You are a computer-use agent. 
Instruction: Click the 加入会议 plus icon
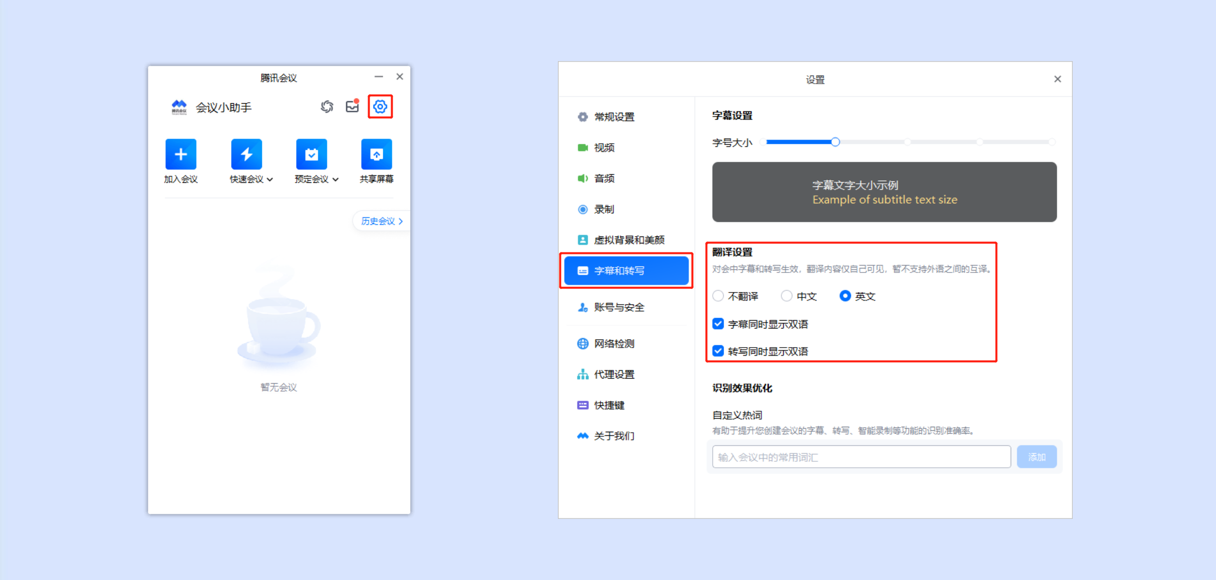coord(181,154)
